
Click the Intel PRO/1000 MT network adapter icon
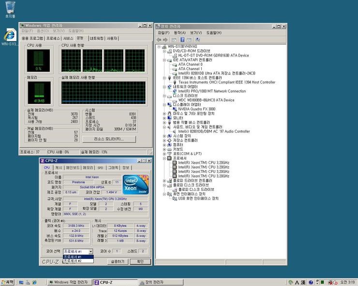click(x=175, y=91)
